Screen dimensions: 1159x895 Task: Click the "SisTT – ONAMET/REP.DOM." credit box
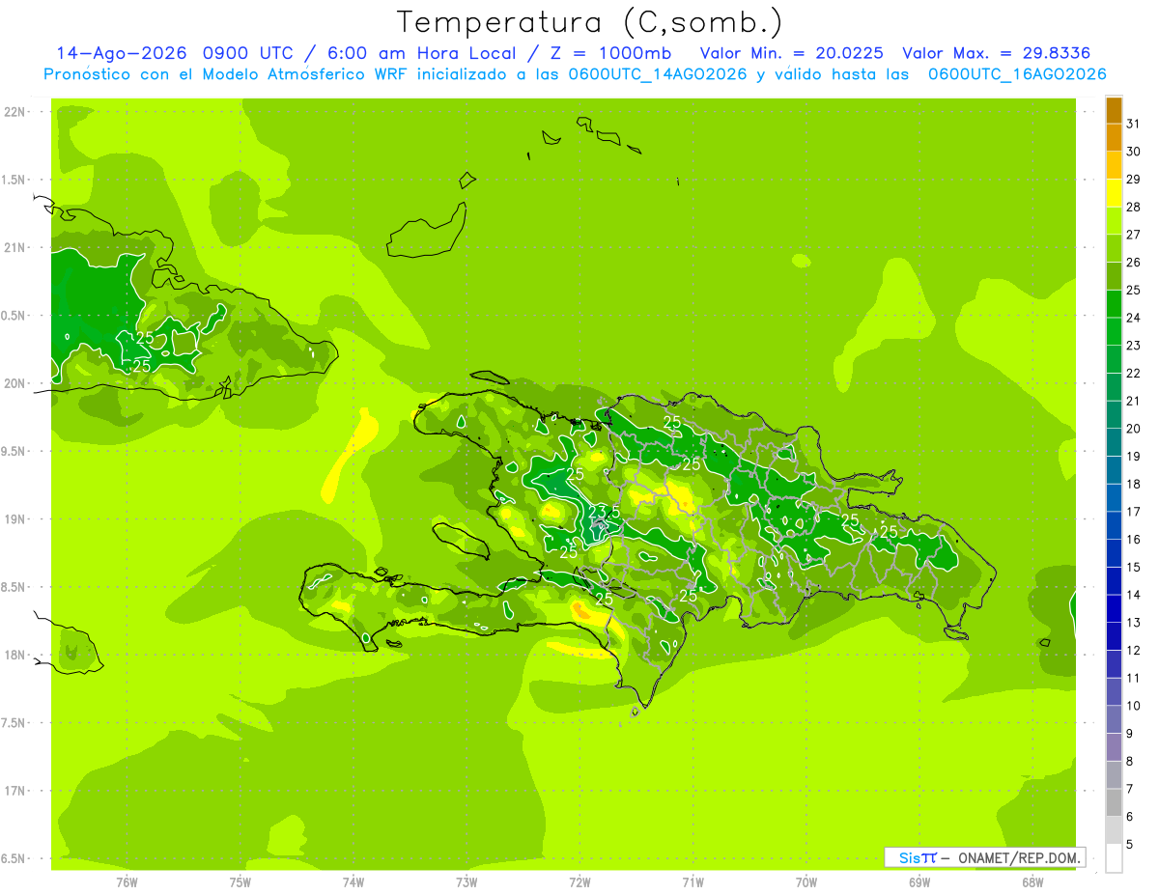point(984,857)
